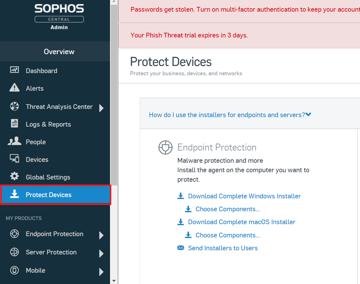Expand the Threat Analysis Center submenu arrow
This screenshot has width=360, height=284.
click(101, 108)
